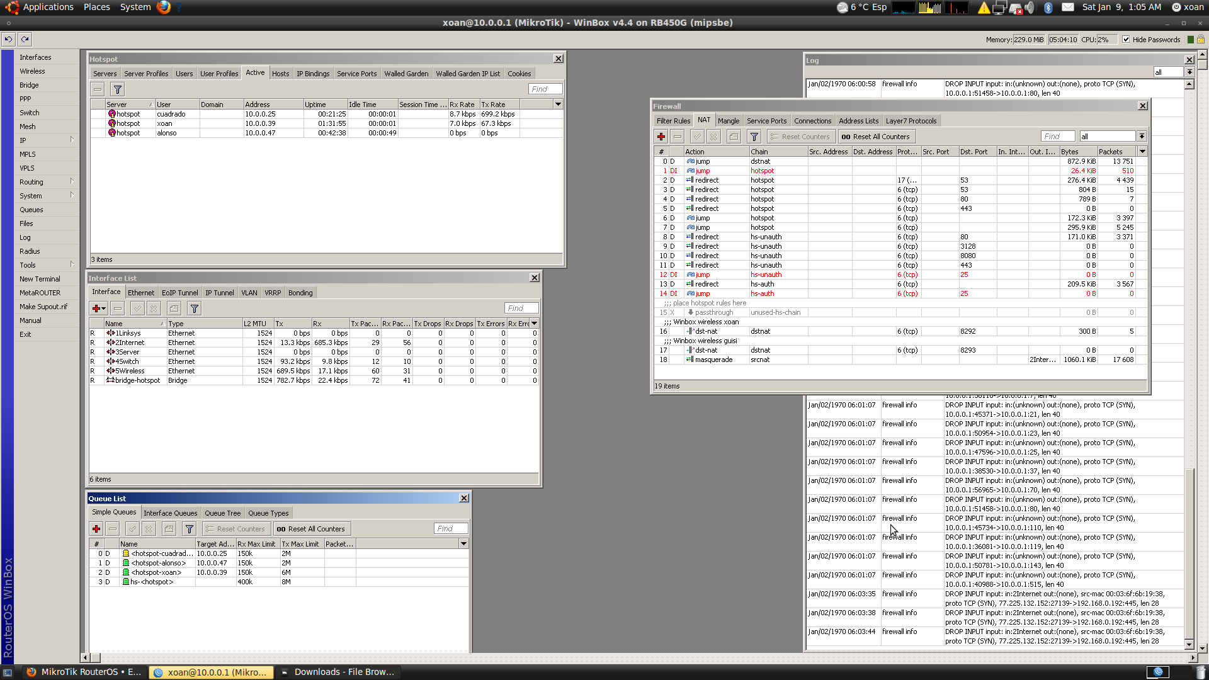Click the red plus add dropdown in Interface List

(98, 309)
